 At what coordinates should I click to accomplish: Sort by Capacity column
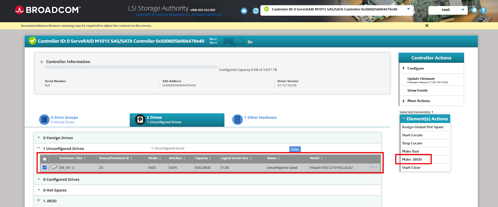click(203, 158)
